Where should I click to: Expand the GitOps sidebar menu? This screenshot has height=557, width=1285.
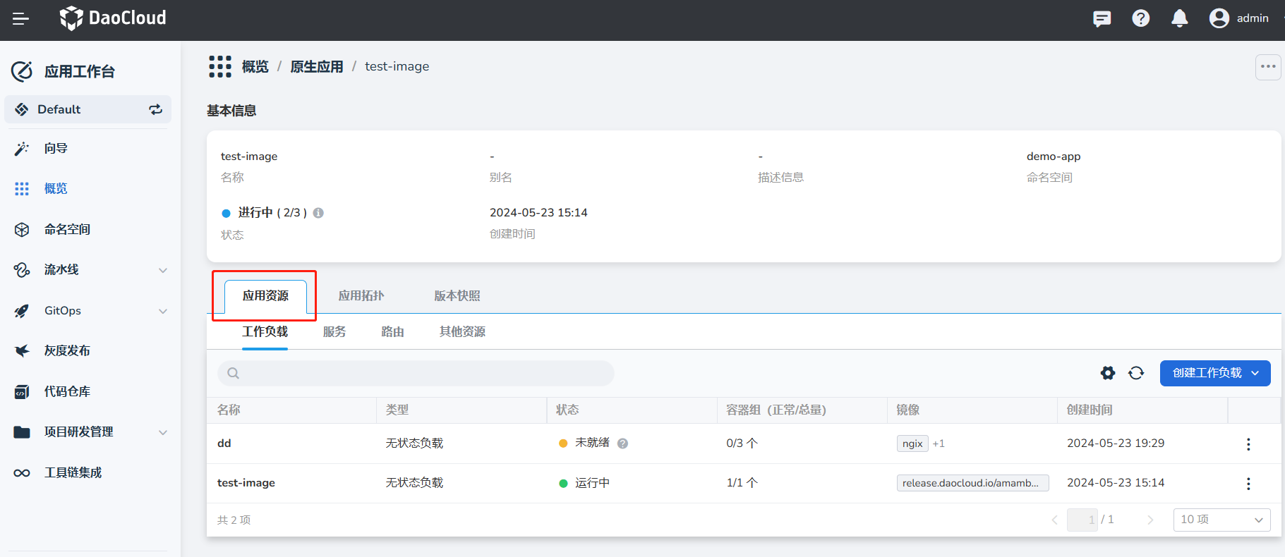point(163,311)
